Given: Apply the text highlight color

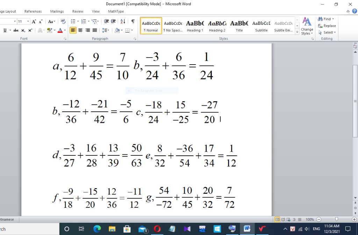Looking at the screenshot, I should pyautogui.click(x=50, y=30).
